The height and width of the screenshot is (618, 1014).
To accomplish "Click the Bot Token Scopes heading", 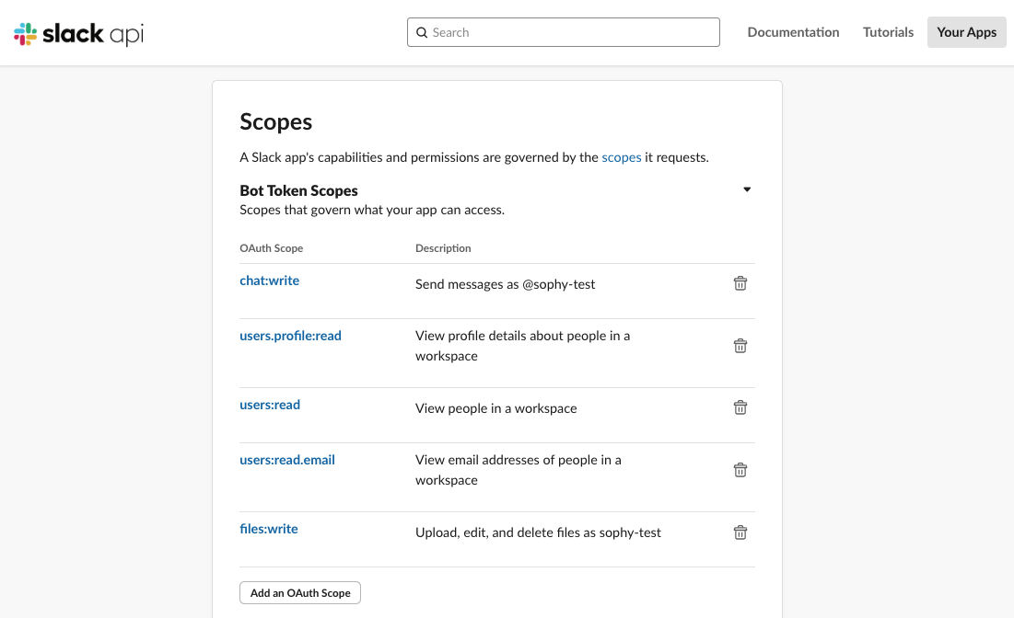I will pyautogui.click(x=298, y=190).
